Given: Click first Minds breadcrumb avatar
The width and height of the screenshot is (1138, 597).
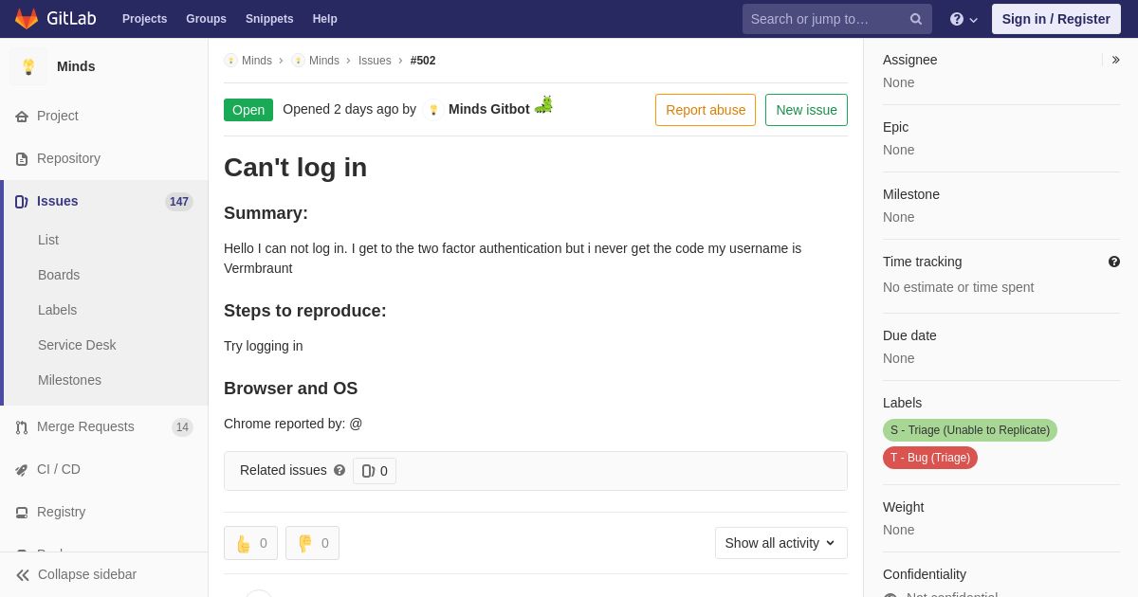Looking at the screenshot, I should pyautogui.click(x=230, y=61).
